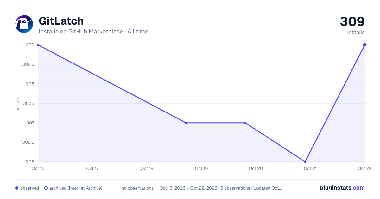
Task: Click the 'Oct 21' x-axis label
Action: tap(310, 168)
